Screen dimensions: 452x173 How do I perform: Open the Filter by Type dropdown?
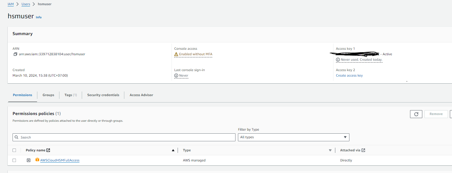(293, 137)
